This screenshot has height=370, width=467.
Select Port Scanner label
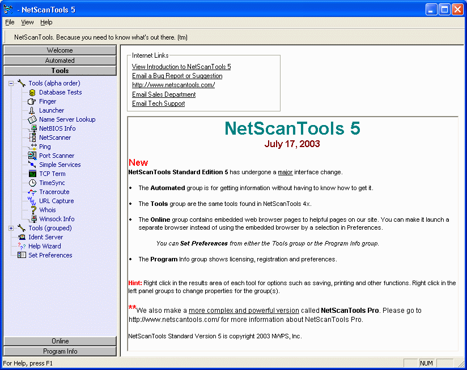57,156
